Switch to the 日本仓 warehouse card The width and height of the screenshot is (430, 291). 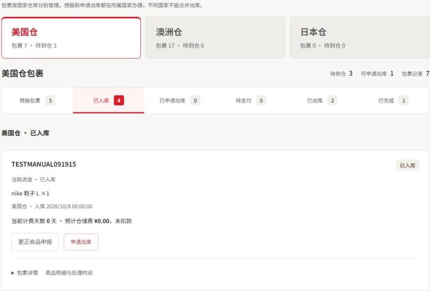point(360,38)
